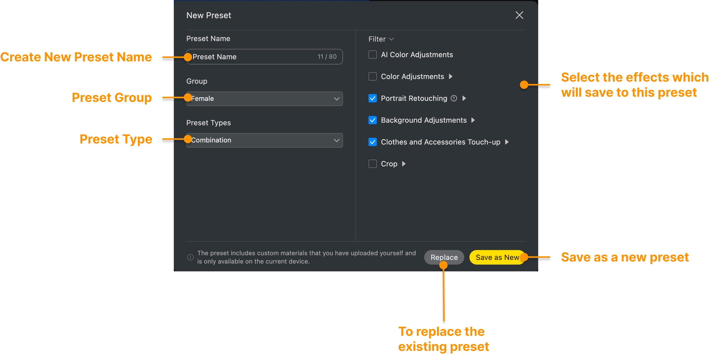Expand Clothes and Accessories Touch-up arrow
The width and height of the screenshot is (712, 354).
(x=506, y=142)
